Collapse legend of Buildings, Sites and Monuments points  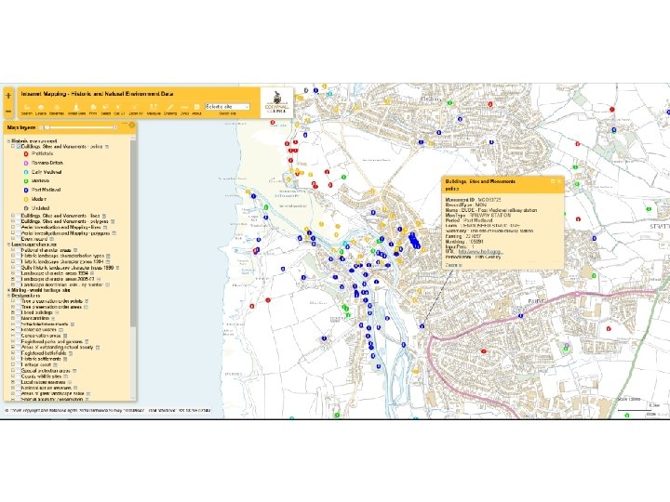coord(14,147)
